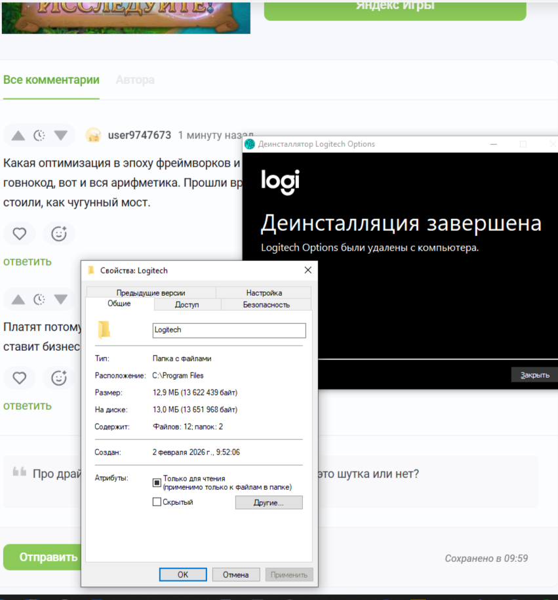Reply to the Платят потому comment
This screenshot has height=600, width=558.
(x=27, y=406)
